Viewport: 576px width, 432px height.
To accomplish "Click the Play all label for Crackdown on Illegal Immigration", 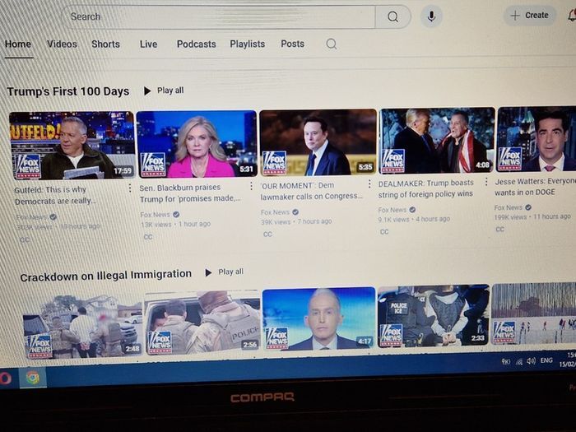I will point(230,272).
